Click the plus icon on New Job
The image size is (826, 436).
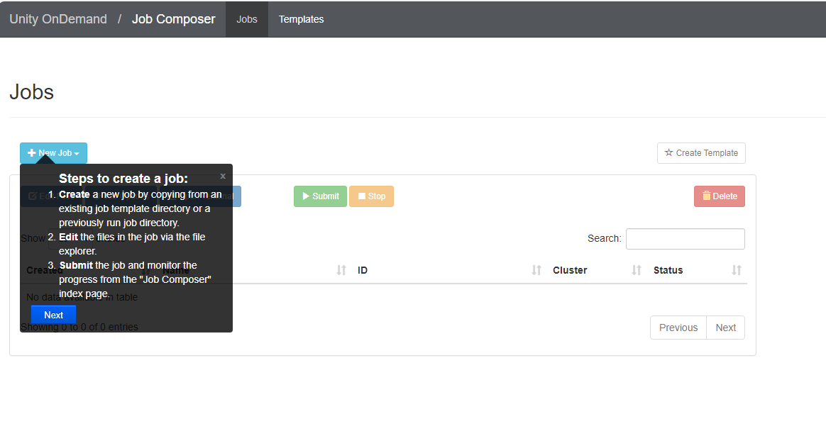click(32, 153)
